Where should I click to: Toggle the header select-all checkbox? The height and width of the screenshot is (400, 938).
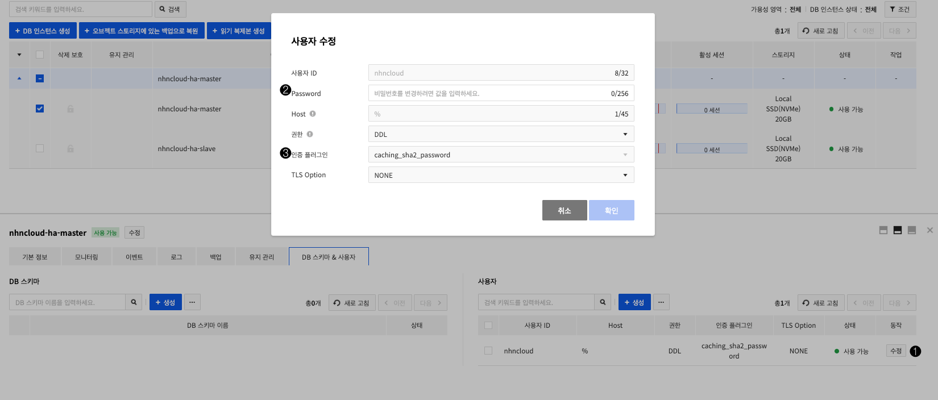40,55
